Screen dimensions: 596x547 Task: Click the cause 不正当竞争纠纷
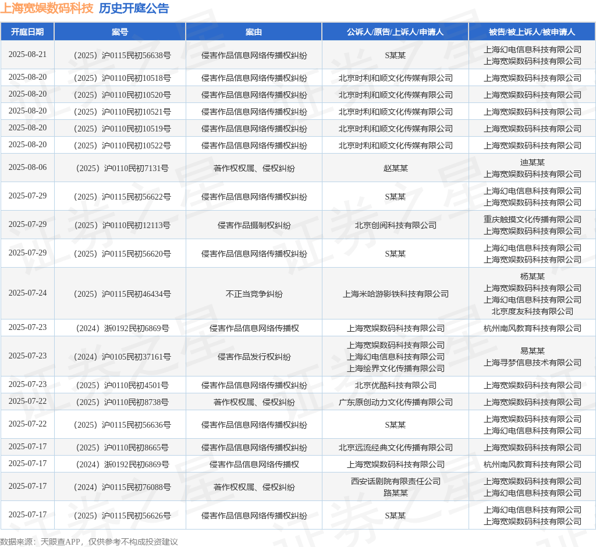pos(254,294)
